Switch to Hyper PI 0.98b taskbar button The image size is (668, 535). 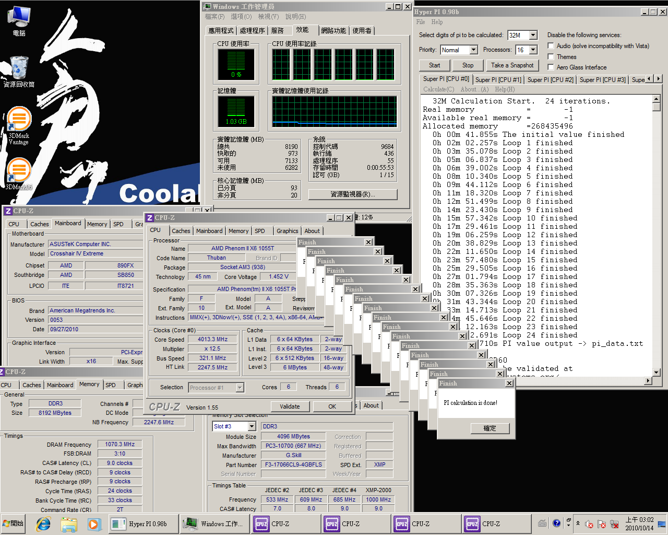click(x=143, y=524)
